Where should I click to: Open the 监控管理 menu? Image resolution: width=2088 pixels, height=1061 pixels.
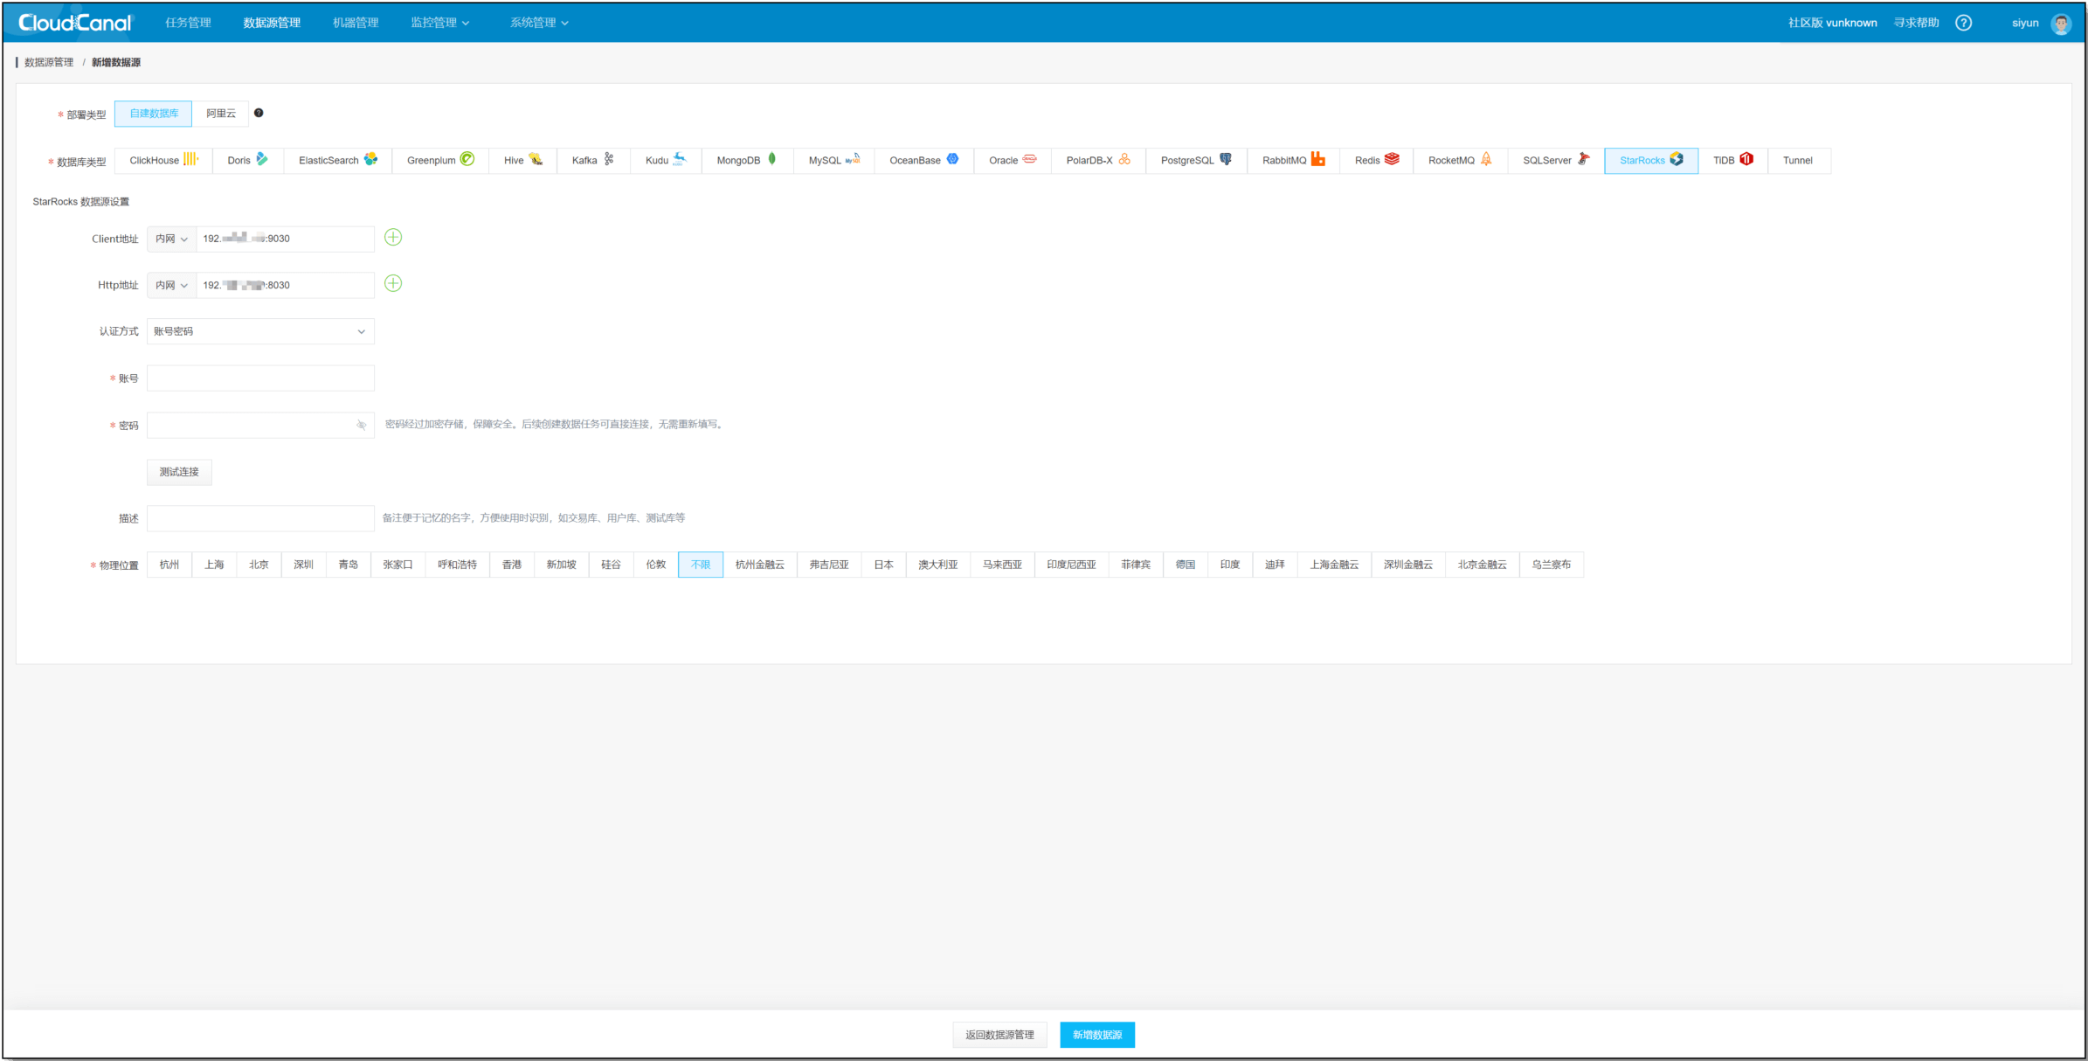pos(440,23)
